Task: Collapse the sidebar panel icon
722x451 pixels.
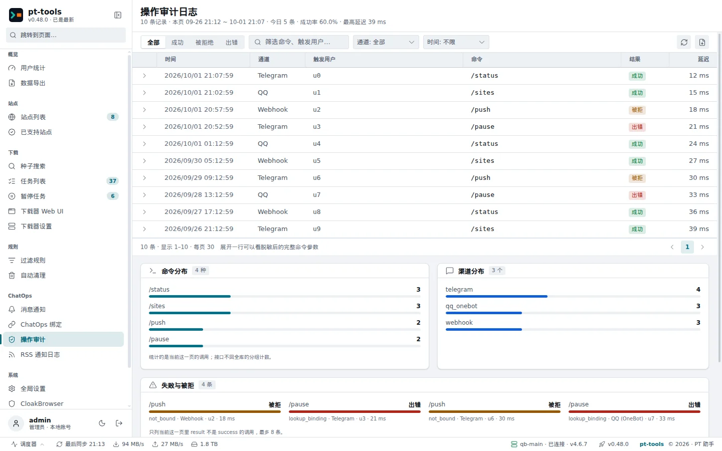Action: tap(118, 15)
